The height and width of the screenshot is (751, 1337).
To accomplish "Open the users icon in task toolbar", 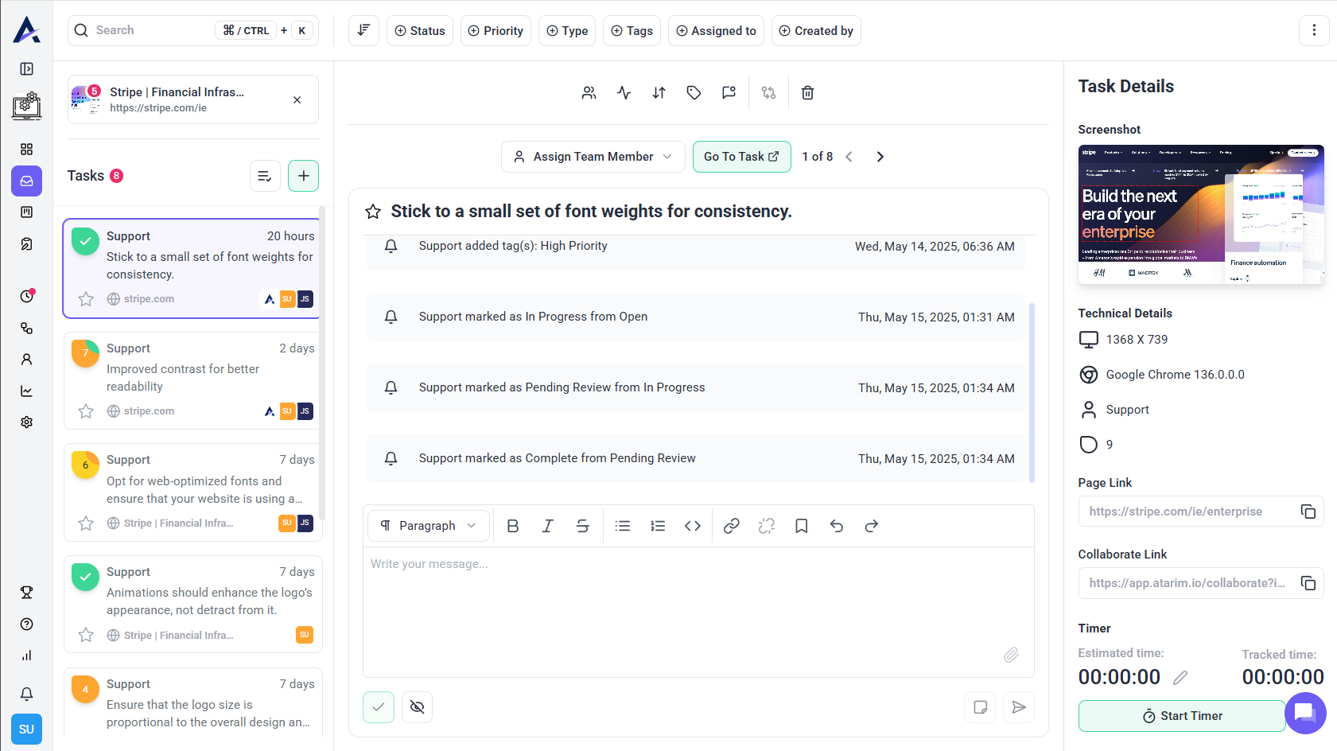I will 589,93.
